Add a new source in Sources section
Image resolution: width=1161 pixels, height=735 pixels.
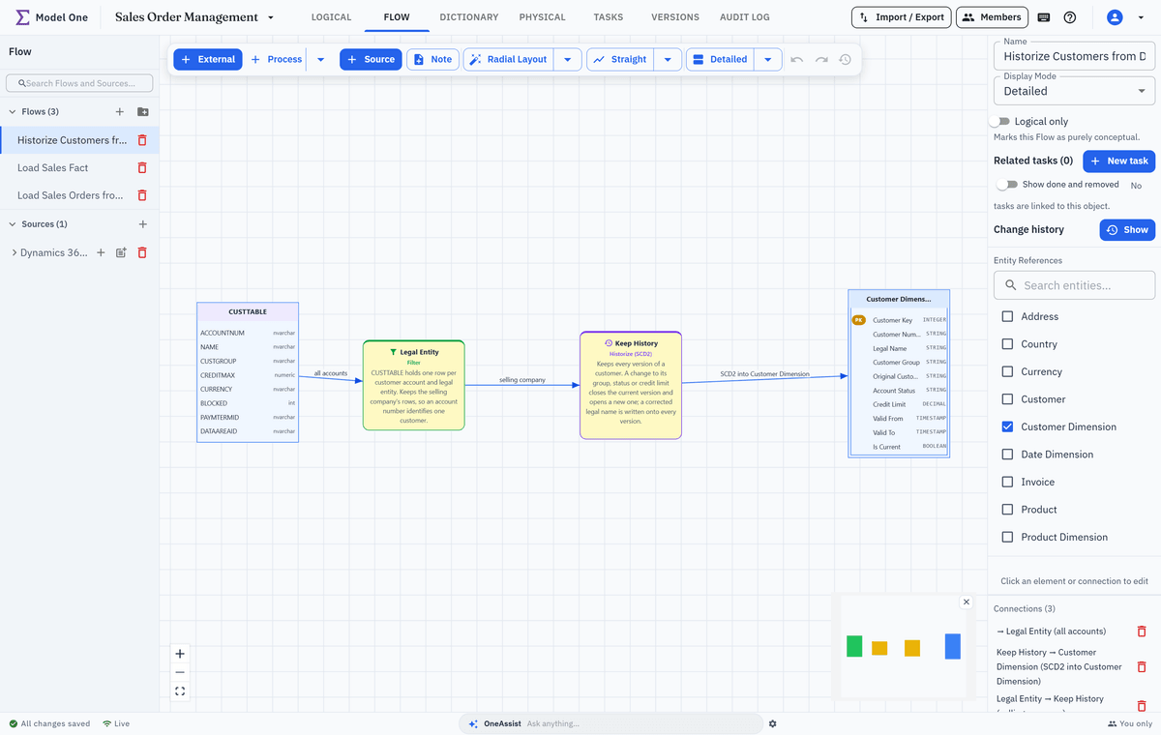click(x=143, y=224)
